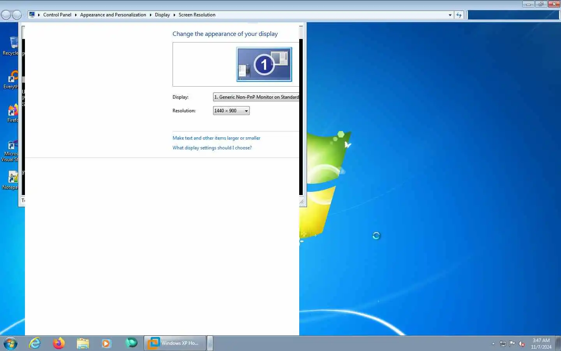561x351 pixels.
Task: Click the Screen Resolution breadcrumb
Action: 197,15
